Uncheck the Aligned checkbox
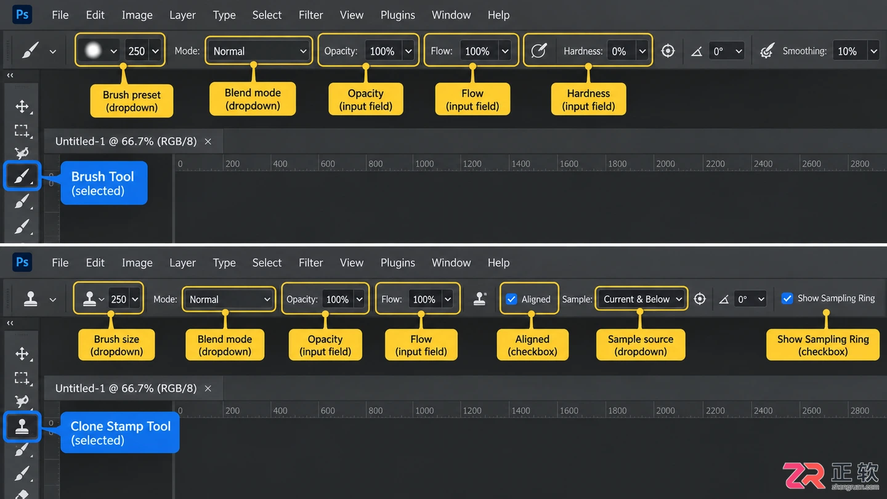Viewport: 887px width, 499px height. pyautogui.click(x=511, y=299)
